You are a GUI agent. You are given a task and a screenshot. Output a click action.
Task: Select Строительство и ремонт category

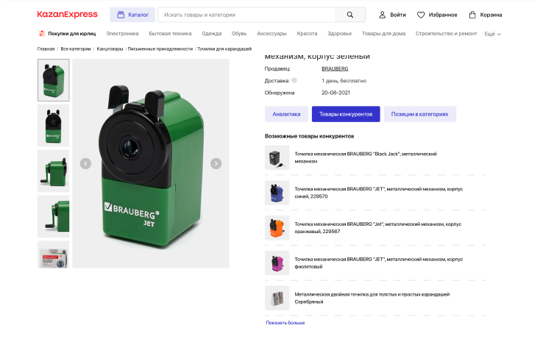tap(446, 34)
